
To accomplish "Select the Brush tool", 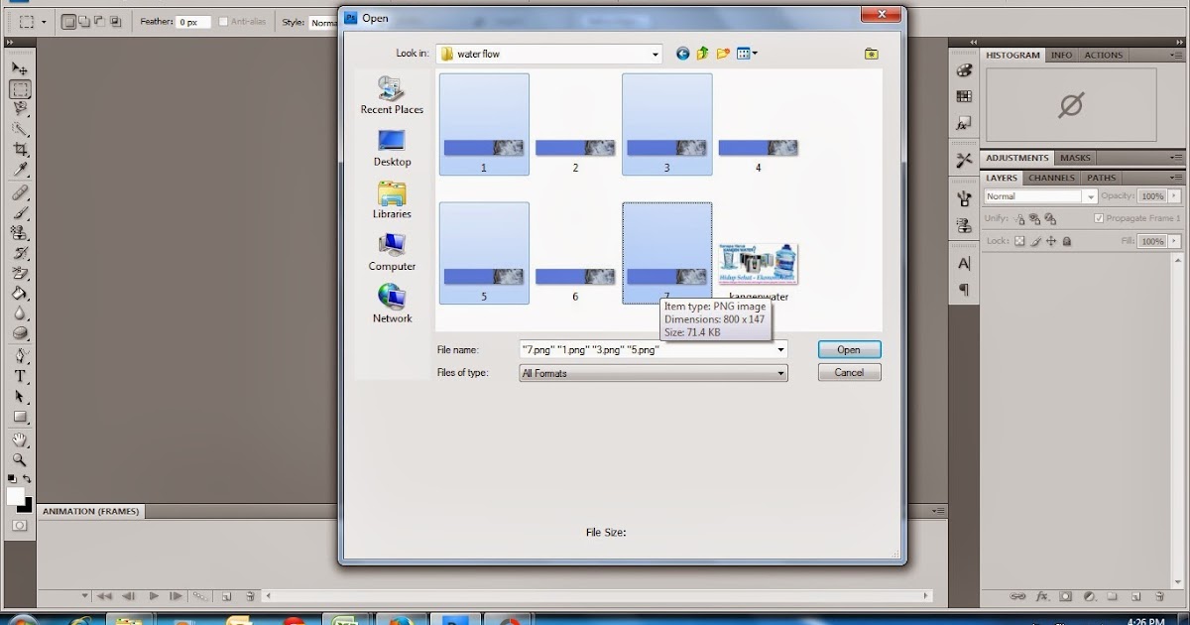I will click(x=20, y=212).
